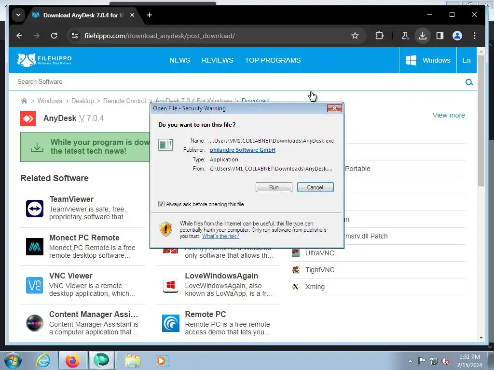Click the Run button in security warning
This screenshot has height=370, width=494.
pos(274,187)
